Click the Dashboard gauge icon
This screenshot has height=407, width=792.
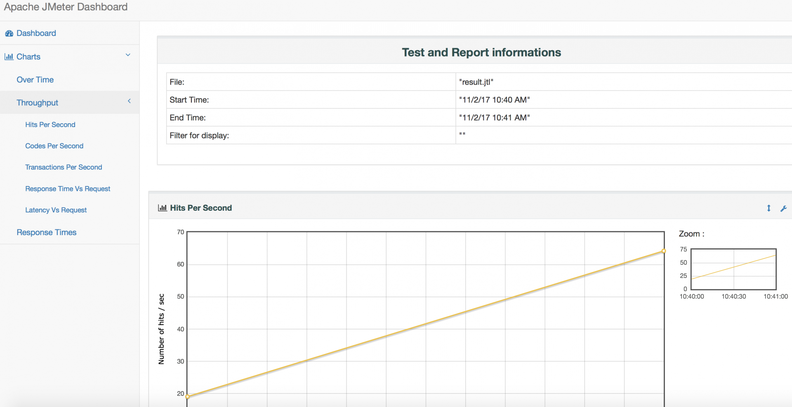(9, 33)
